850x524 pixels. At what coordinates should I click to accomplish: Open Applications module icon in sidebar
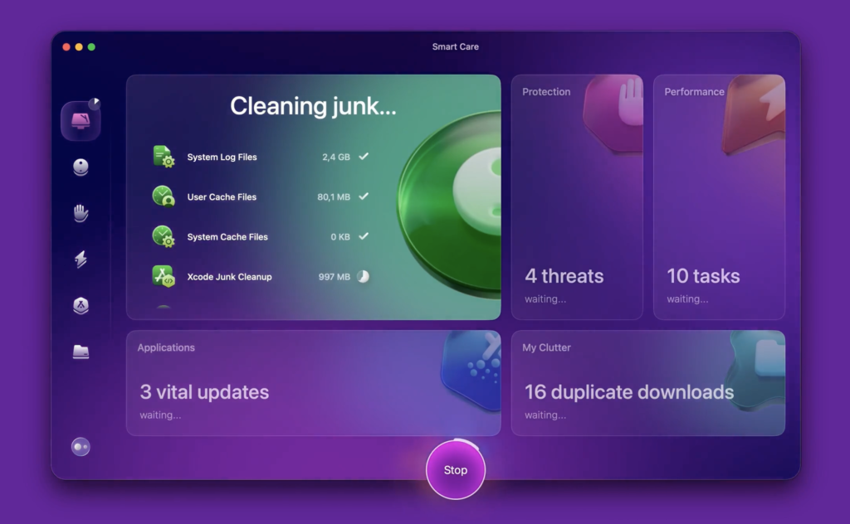81,306
